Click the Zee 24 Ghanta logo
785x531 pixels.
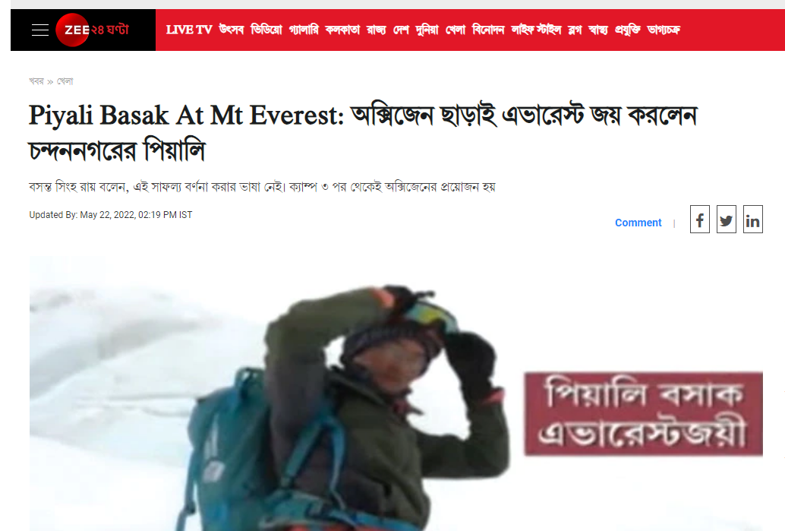click(x=92, y=30)
